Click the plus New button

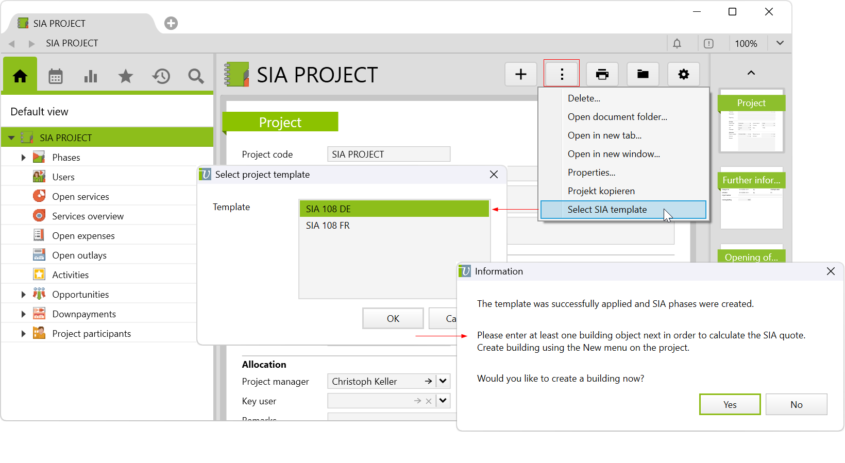521,74
